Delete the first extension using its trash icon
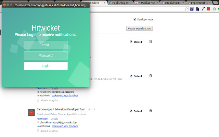 pyautogui.click(x=151, y=42)
